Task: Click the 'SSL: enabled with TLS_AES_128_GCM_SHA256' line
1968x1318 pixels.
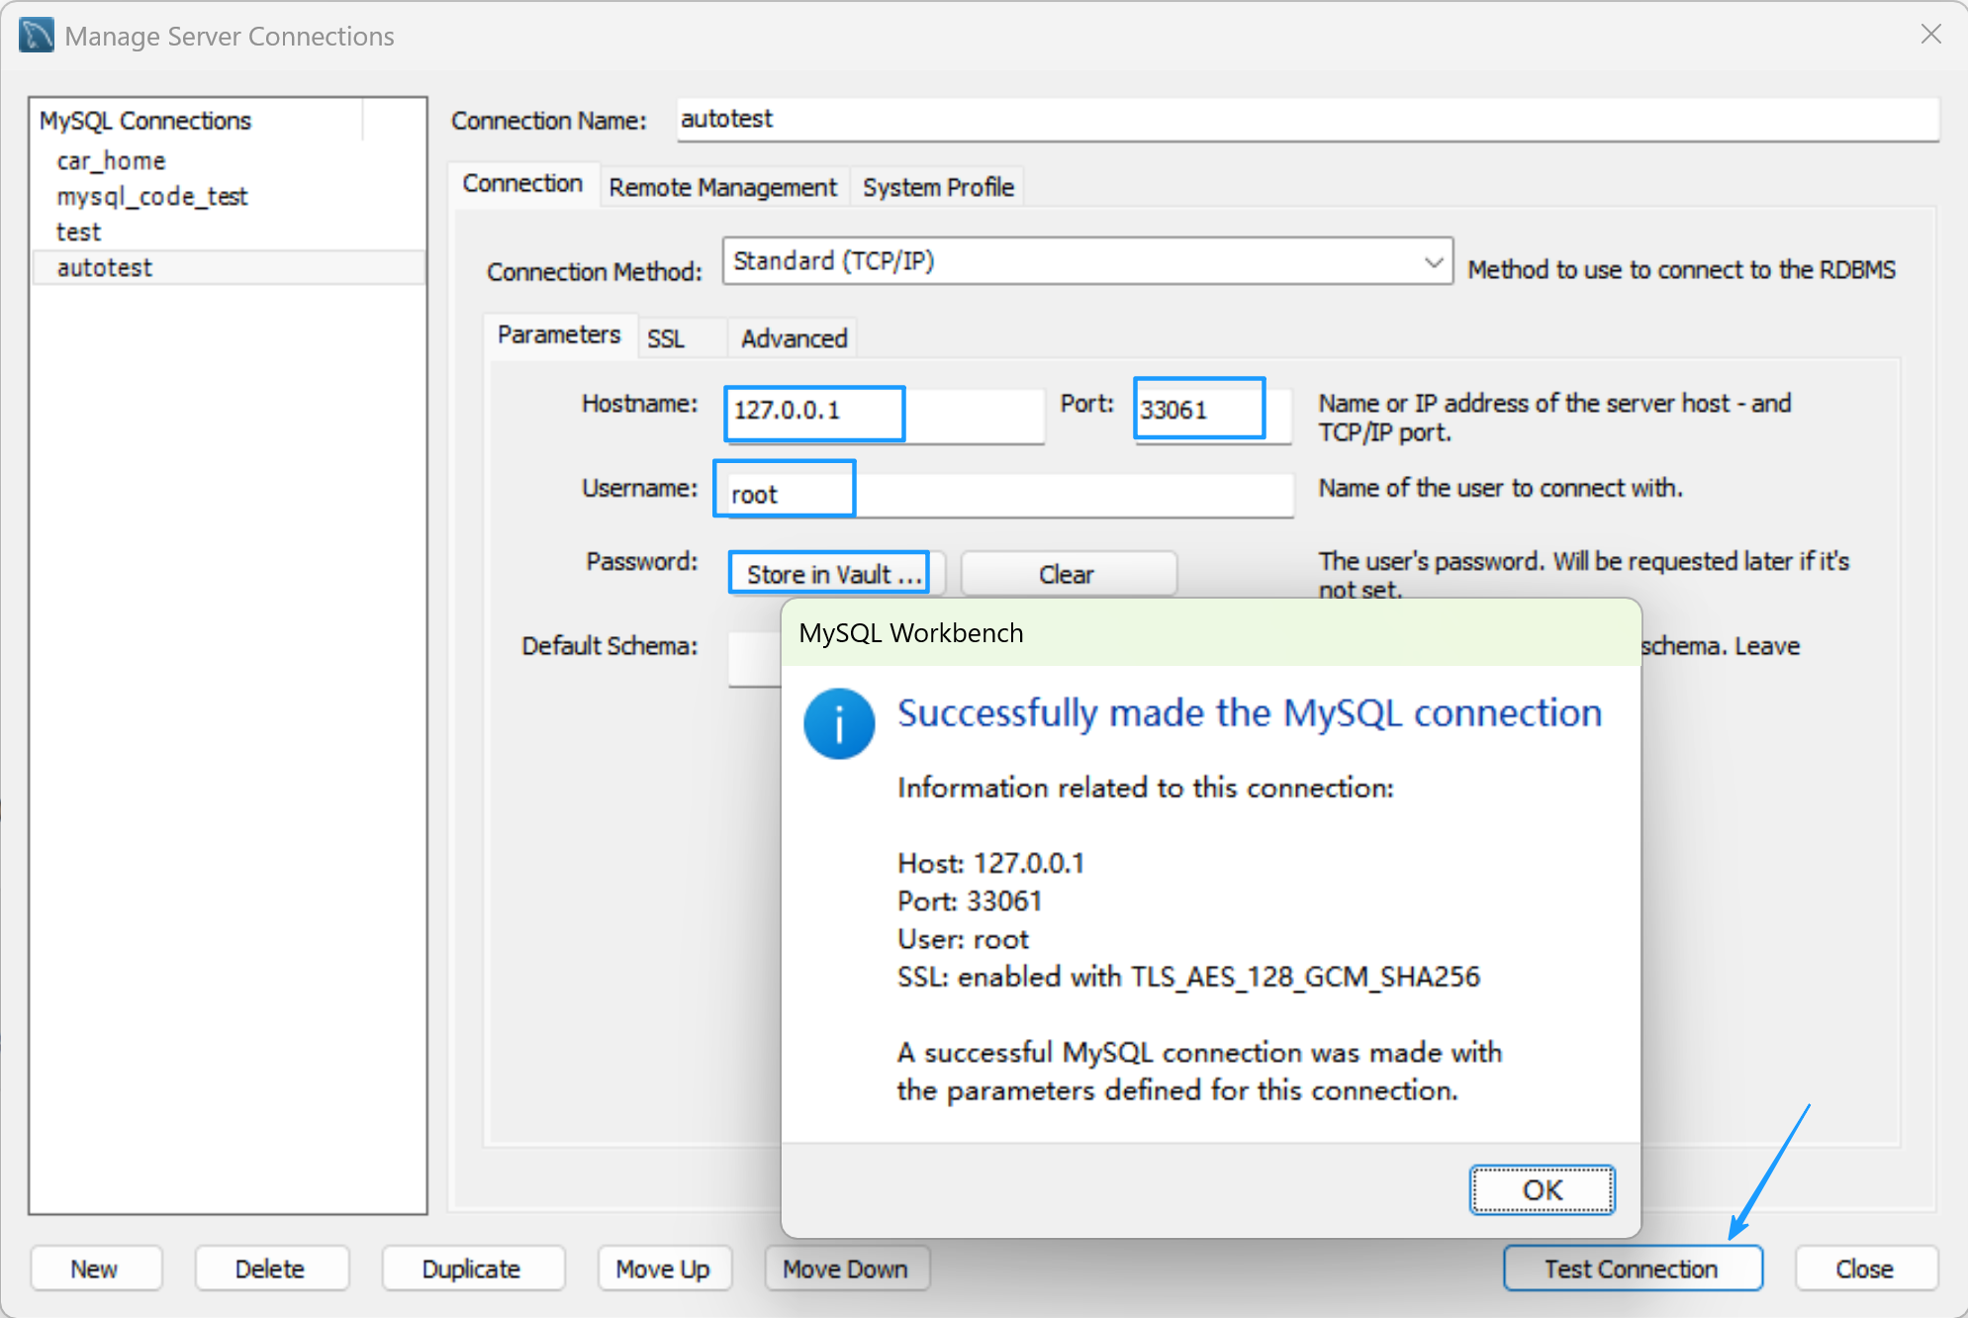Action: click(x=1188, y=977)
